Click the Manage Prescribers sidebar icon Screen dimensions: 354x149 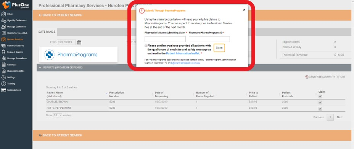tap(3, 58)
